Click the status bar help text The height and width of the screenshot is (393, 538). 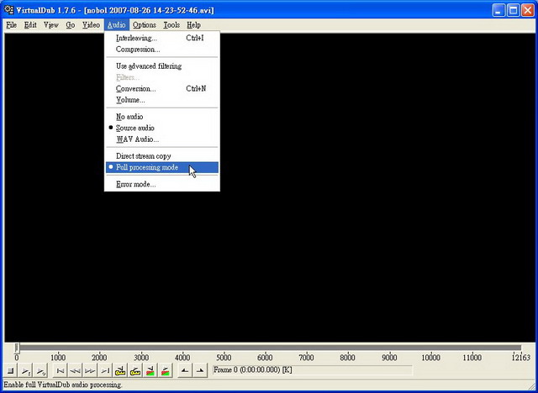63,385
